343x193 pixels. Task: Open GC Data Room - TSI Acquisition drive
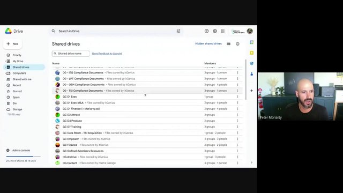click(82, 133)
